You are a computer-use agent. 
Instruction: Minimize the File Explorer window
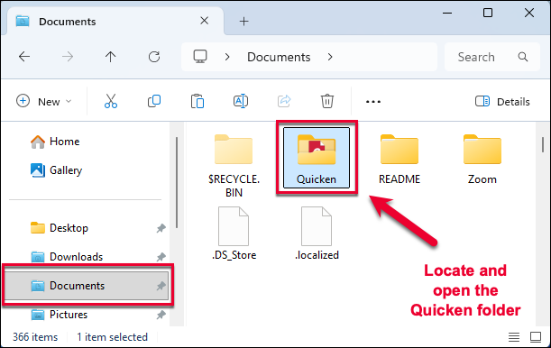(447, 13)
